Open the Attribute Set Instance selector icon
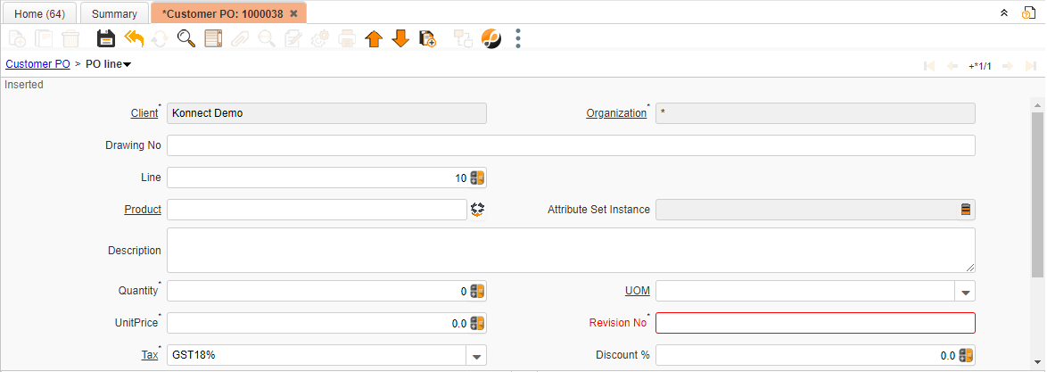 pos(966,209)
